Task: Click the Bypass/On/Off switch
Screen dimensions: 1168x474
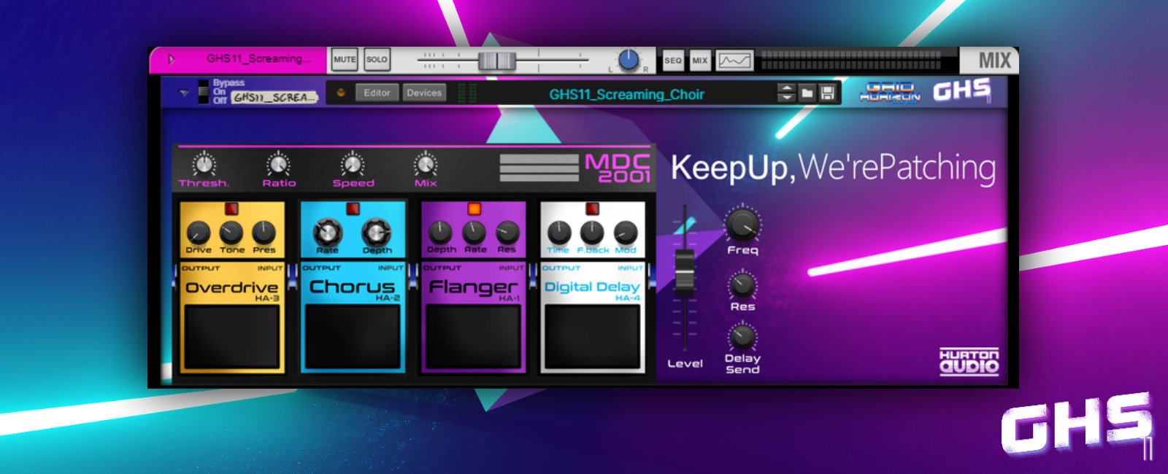Action: click(203, 93)
